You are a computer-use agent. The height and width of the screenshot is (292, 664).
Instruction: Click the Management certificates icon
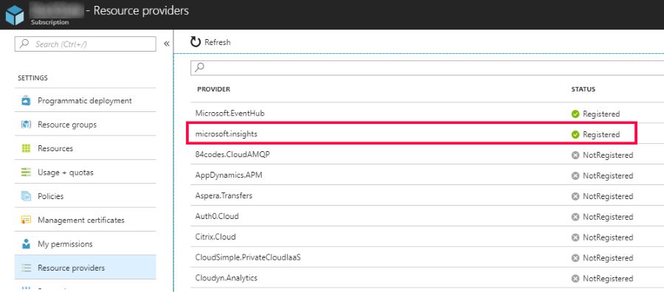coord(27,220)
